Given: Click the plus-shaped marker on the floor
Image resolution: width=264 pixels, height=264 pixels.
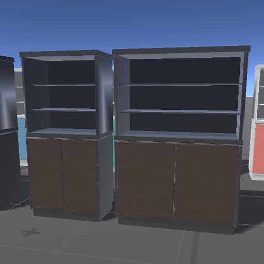Looking at the screenshot, I should pyautogui.click(x=31, y=232).
